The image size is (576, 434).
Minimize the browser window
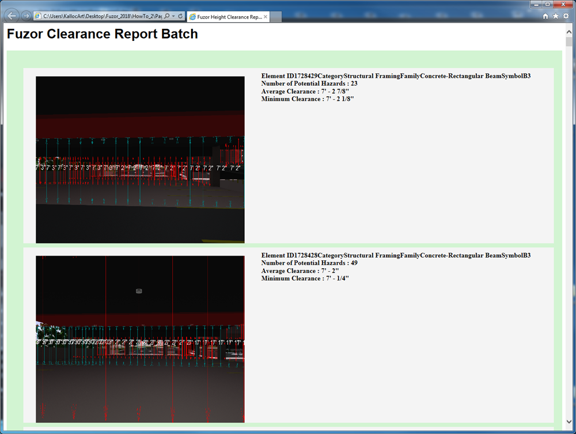click(x=536, y=5)
